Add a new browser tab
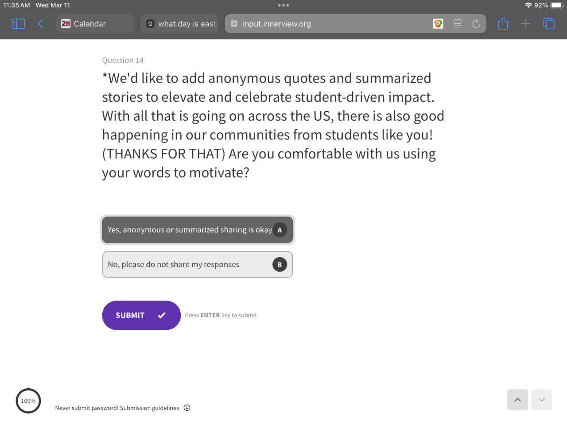This screenshot has height=425, width=567. click(x=526, y=24)
